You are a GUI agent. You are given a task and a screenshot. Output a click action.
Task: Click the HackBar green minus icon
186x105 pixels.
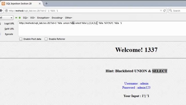(x=16, y=18)
